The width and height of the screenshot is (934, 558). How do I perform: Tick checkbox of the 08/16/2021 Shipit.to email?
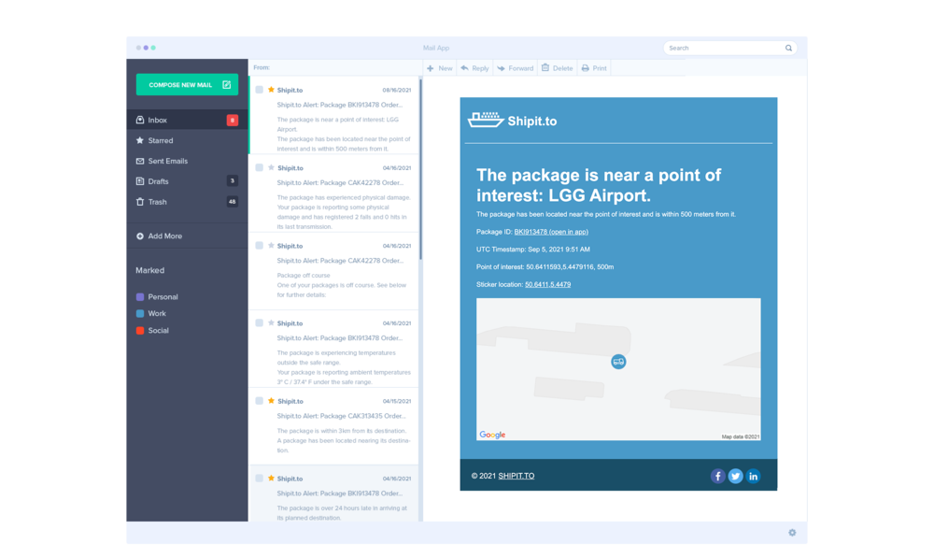click(259, 90)
